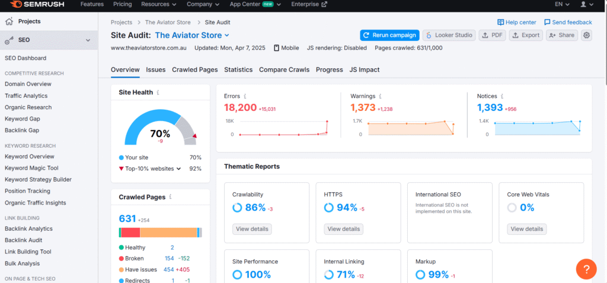Open the settings gear for Site Audit
The height and width of the screenshot is (283, 607).
[586, 35]
